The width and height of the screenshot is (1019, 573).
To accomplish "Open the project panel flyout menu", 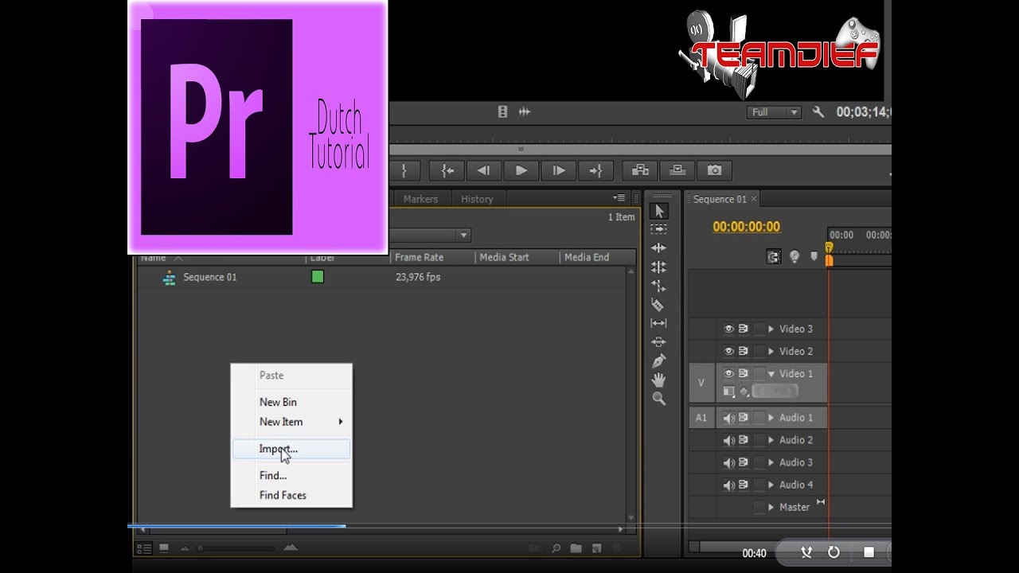I will (619, 198).
